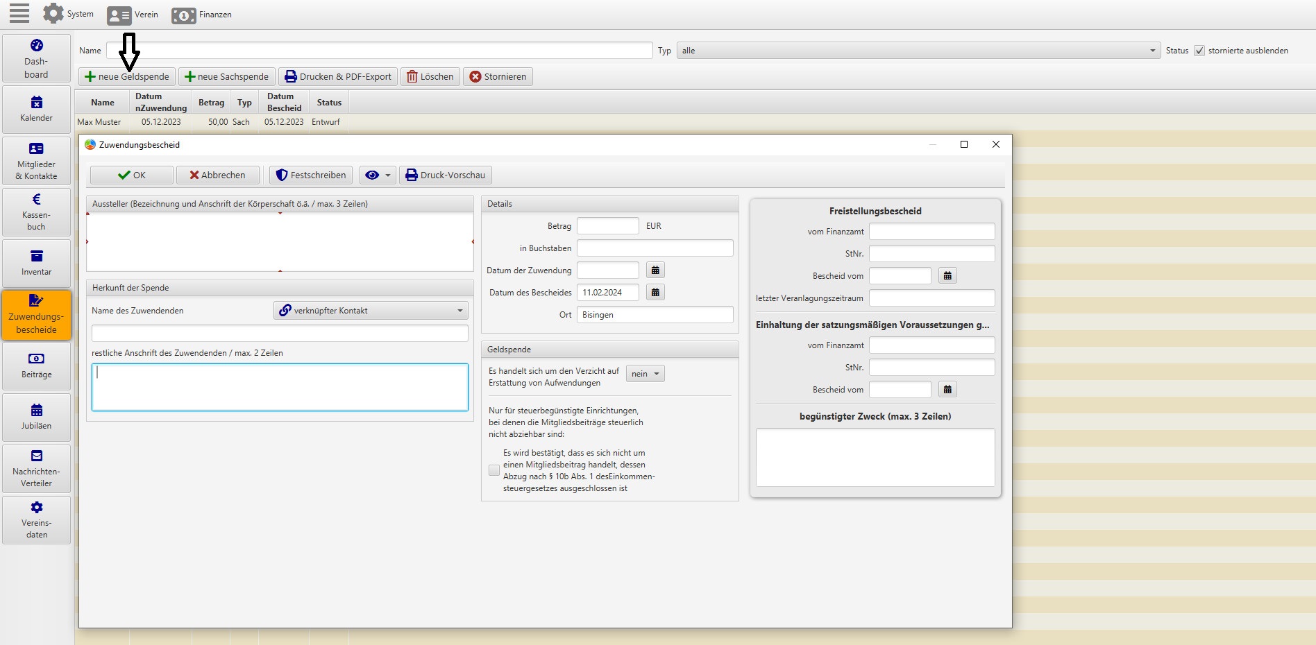The width and height of the screenshot is (1316, 645).
Task: Click Drucken & PDF-Export button
Action: tap(338, 76)
